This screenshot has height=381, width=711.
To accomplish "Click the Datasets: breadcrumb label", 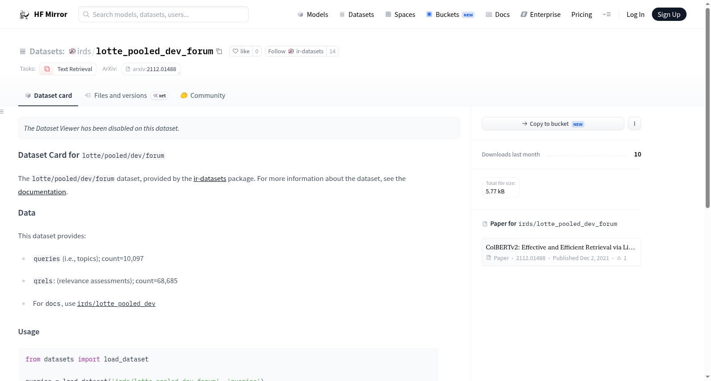I will pyautogui.click(x=47, y=51).
